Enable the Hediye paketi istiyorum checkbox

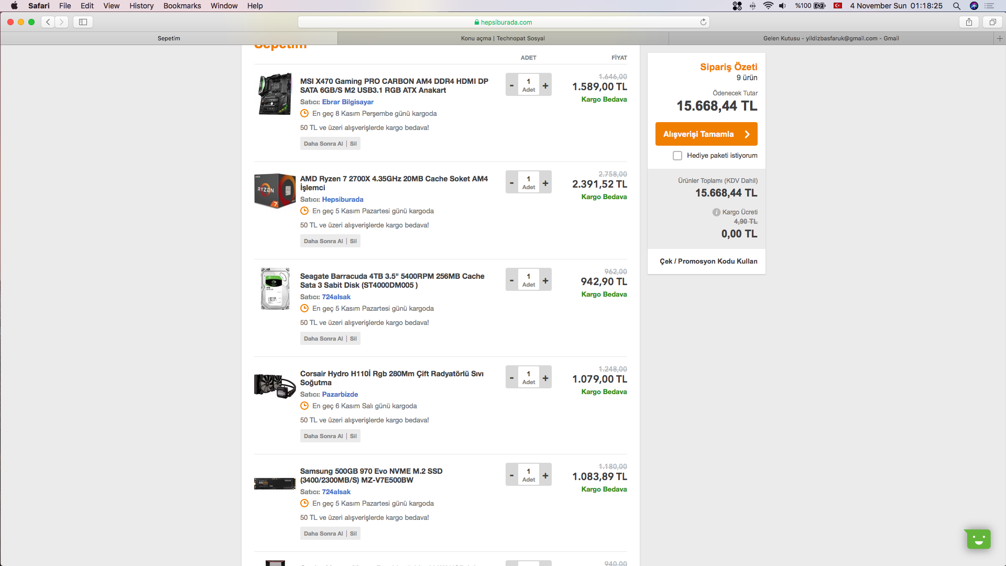pyautogui.click(x=677, y=156)
